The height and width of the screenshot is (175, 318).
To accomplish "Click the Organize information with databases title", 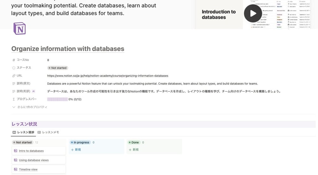I will click(x=68, y=49).
